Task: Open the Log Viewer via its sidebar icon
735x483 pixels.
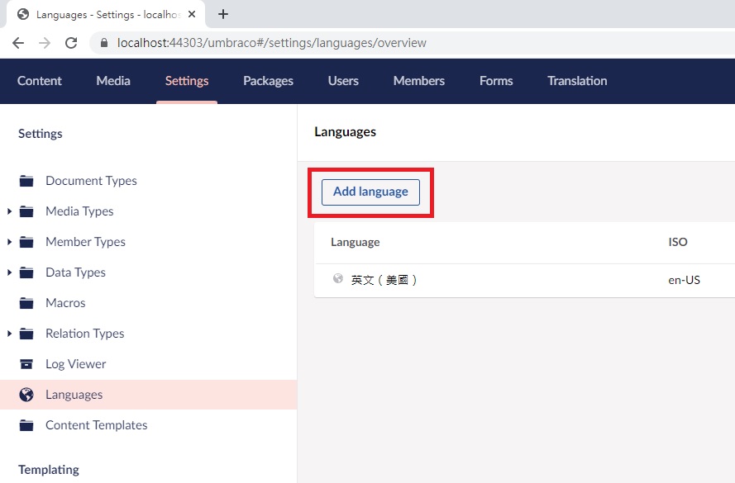Action: tap(26, 363)
